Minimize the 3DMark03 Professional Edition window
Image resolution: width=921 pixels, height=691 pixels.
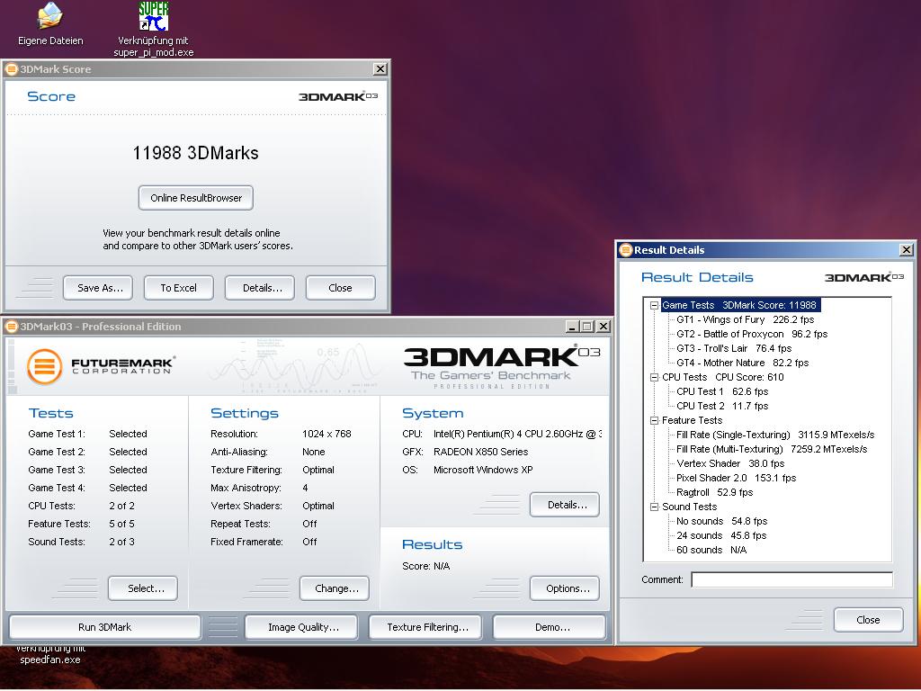point(571,327)
